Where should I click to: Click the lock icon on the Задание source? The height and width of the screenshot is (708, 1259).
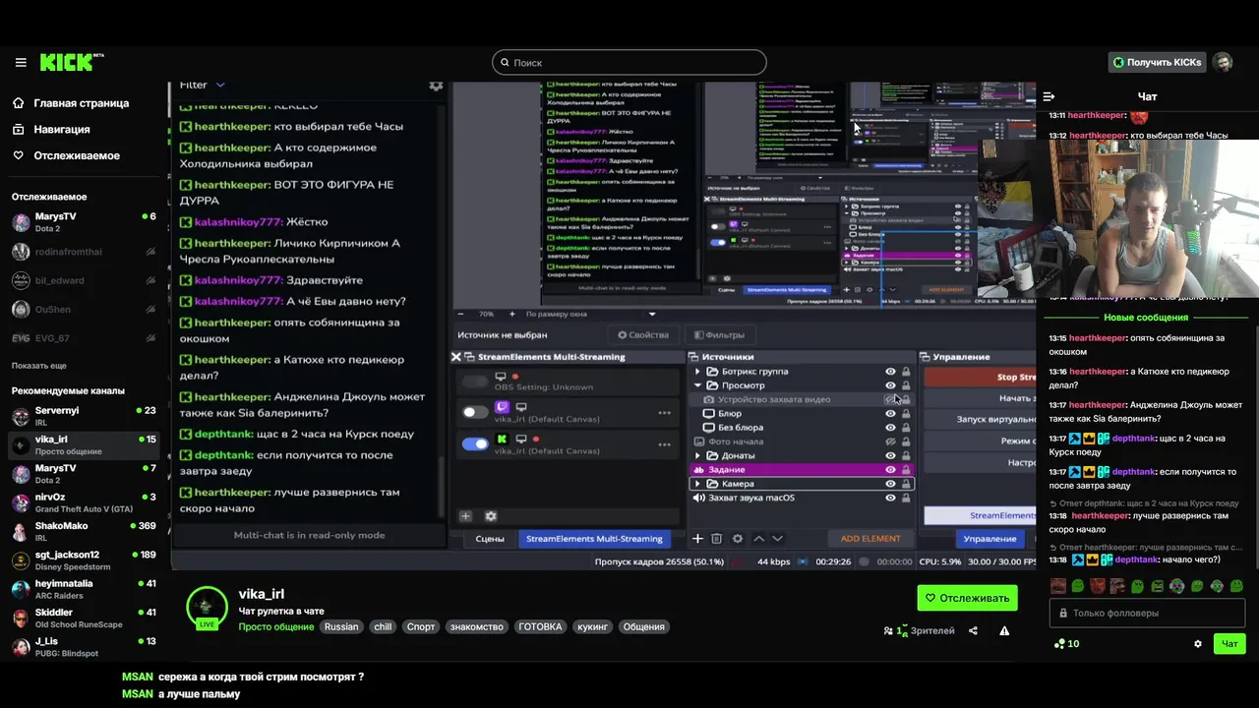(906, 470)
